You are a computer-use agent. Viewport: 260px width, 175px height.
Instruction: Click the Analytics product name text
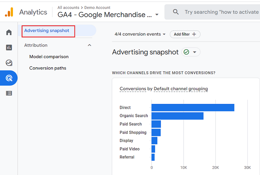coord(33,12)
